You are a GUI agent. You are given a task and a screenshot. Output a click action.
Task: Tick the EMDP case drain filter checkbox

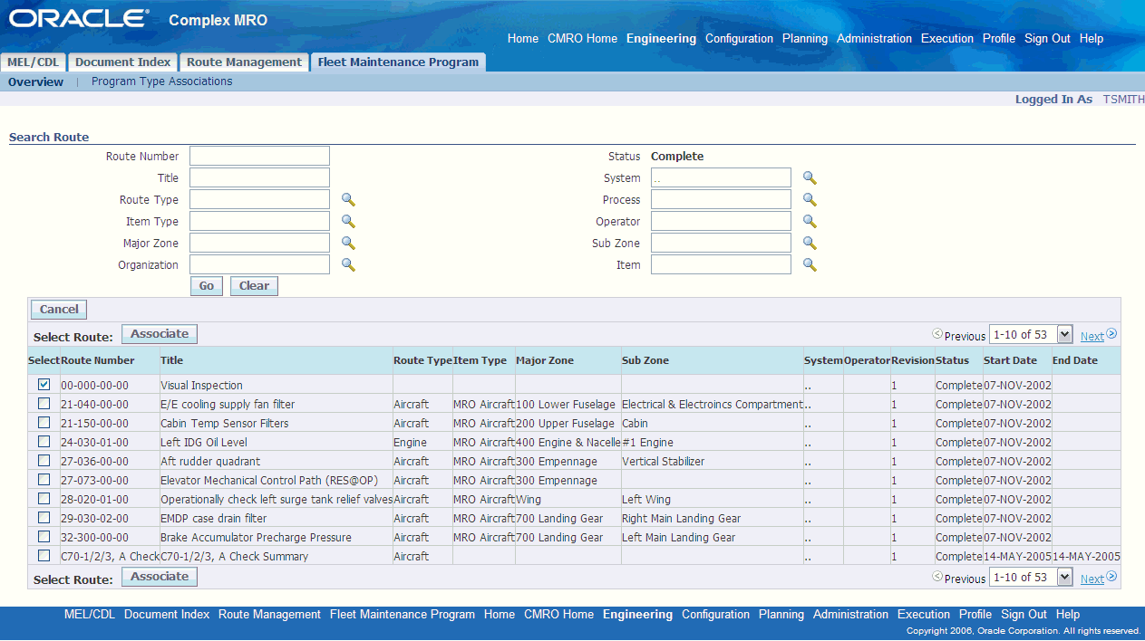(44, 517)
